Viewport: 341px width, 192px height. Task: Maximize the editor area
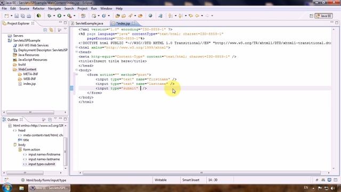tap(337, 22)
